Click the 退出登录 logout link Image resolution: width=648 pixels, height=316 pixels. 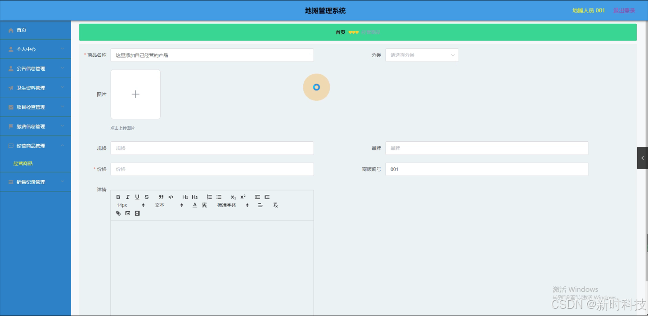point(625,10)
